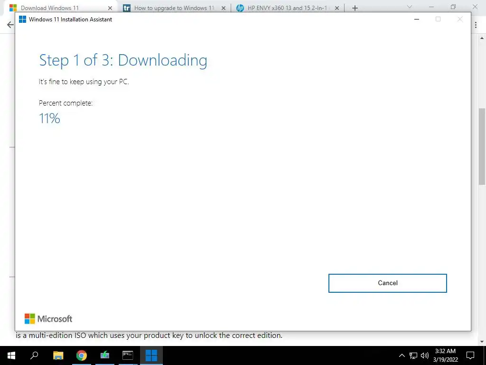
Task: Open the taskbar app left of Command Prompt
Action: pyautogui.click(x=105, y=355)
